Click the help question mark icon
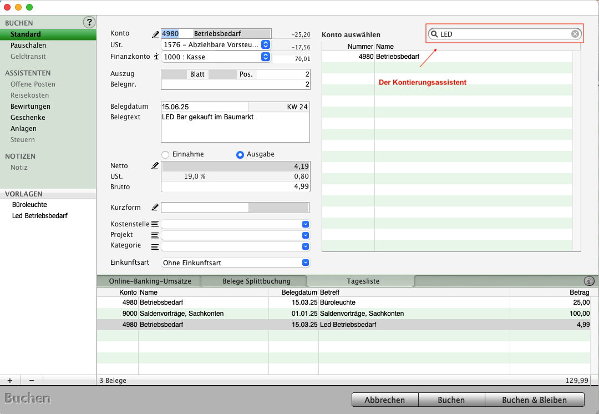This screenshot has height=414, width=599. click(89, 22)
